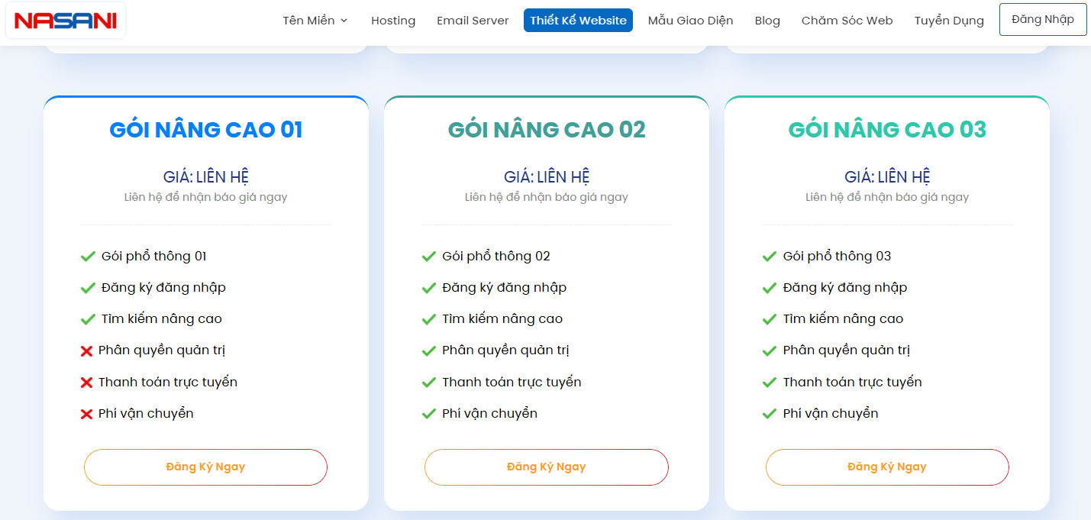
Task: Click the red X beside Phân quyền quản trị
Action: [87, 350]
